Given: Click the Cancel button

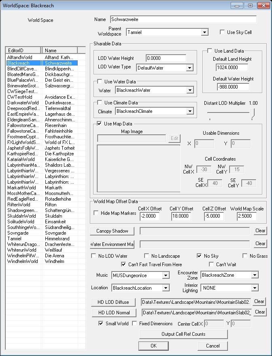Looking at the screenshot, I should coord(212,346).
